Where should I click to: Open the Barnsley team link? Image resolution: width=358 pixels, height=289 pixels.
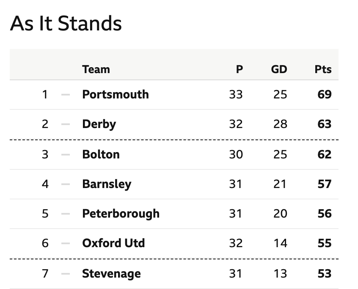pyautogui.click(x=107, y=184)
